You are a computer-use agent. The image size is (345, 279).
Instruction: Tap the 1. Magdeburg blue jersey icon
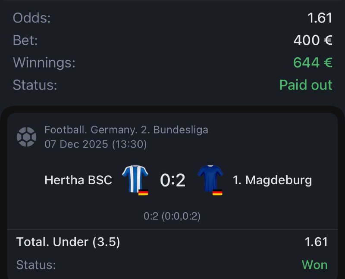tap(210, 178)
